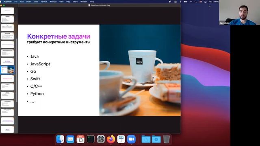Open Finder from the Dock
Screen dimensions: 260x146
[60, 139]
